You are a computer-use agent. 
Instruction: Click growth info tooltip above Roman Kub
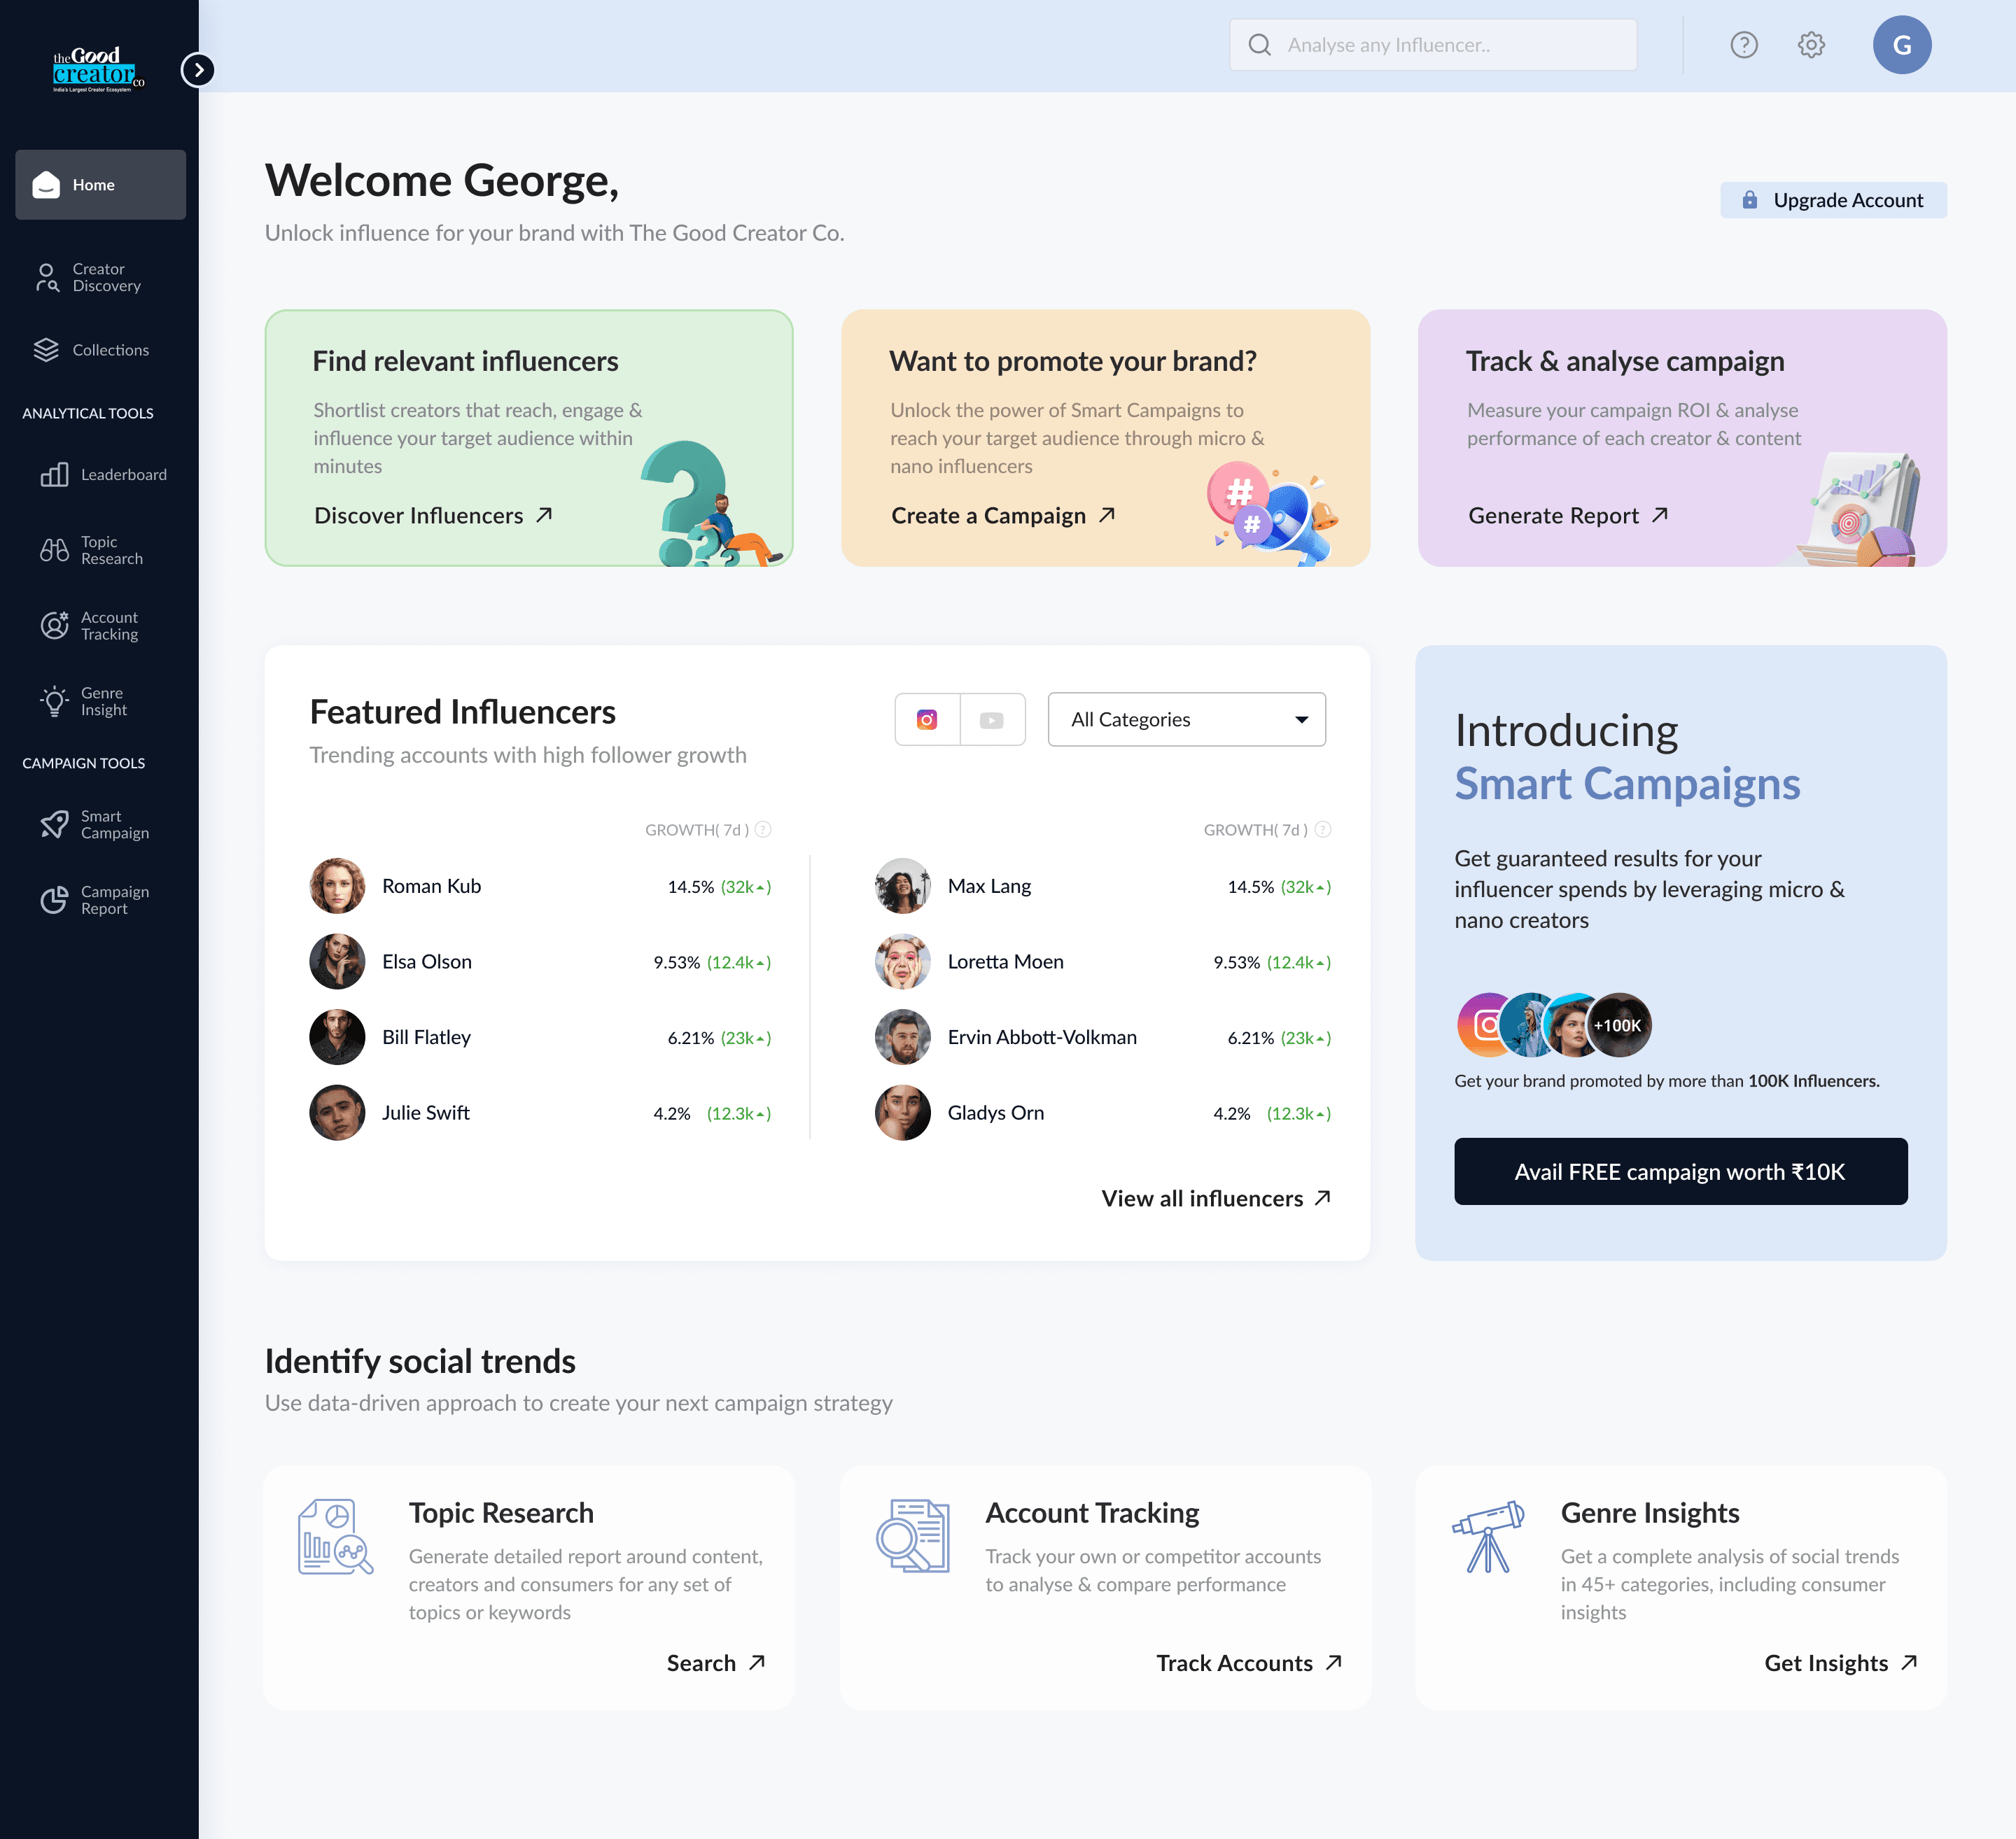click(763, 829)
